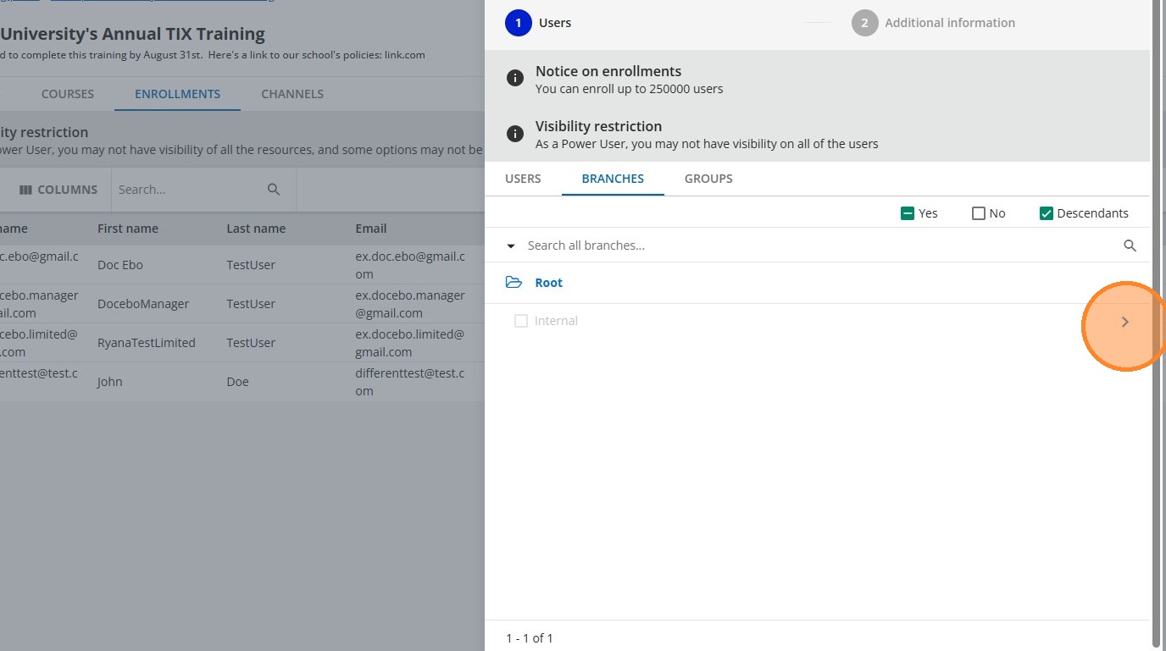Image resolution: width=1166 pixels, height=651 pixels.
Task: Select the RyanaTestLimited first name cell
Action: pyautogui.click(x=147, y=343)
